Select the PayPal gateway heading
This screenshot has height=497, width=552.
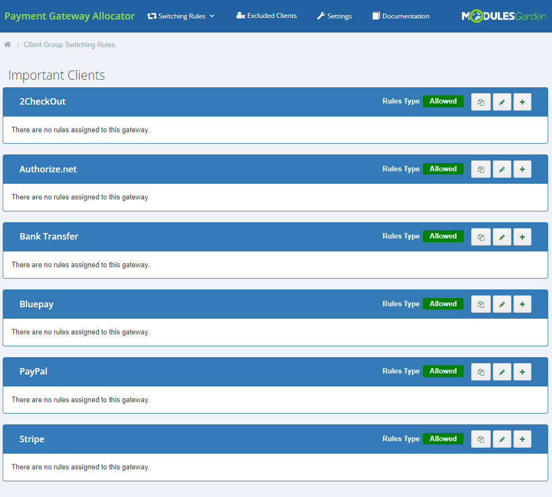[x=33, y=371]
